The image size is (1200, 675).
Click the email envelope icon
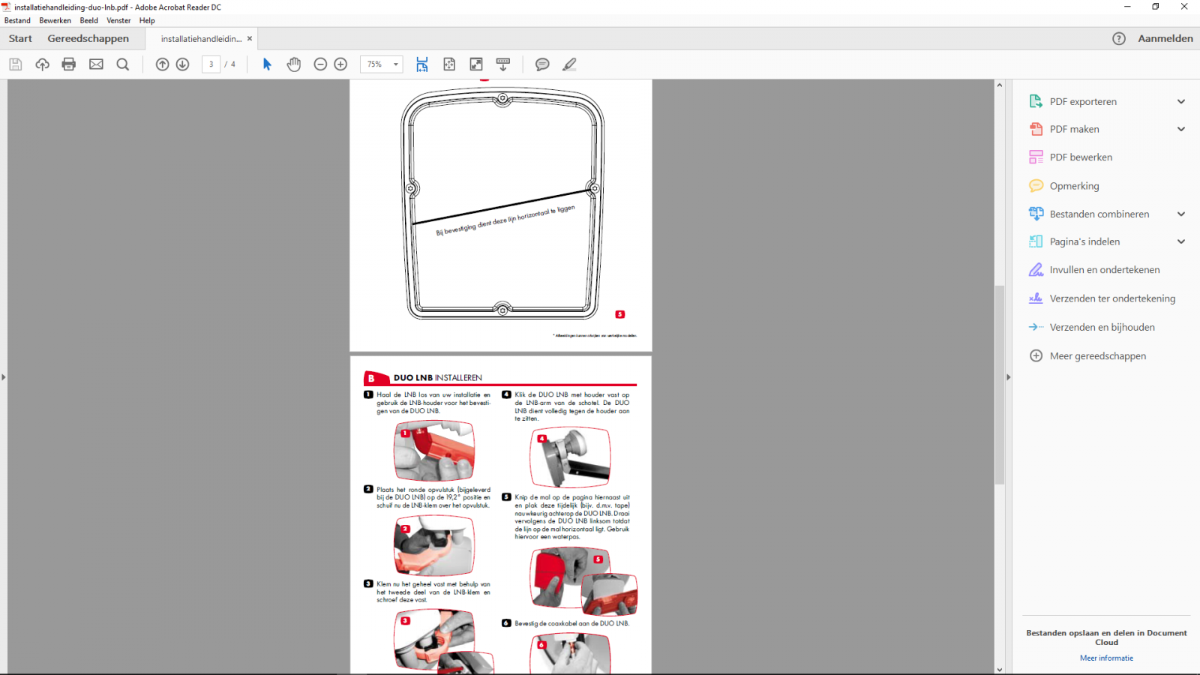click(x=96, y=64)
